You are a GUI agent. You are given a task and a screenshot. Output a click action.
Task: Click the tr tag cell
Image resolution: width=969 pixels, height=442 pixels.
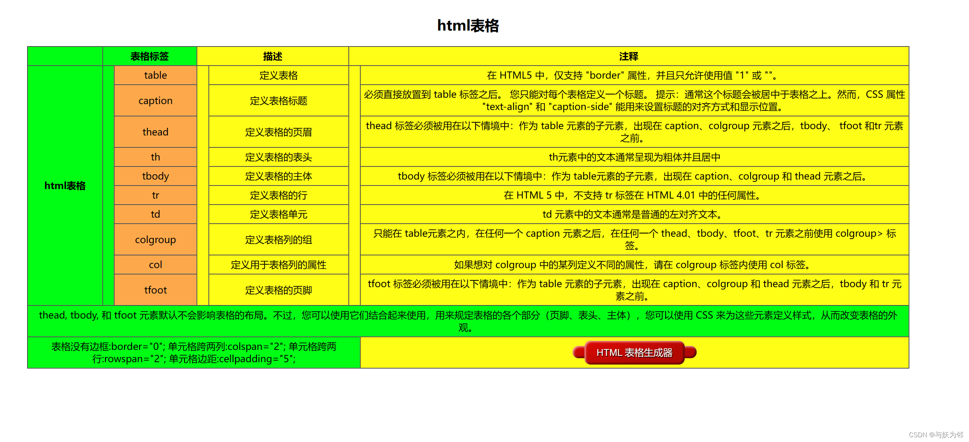coord(155,195)
